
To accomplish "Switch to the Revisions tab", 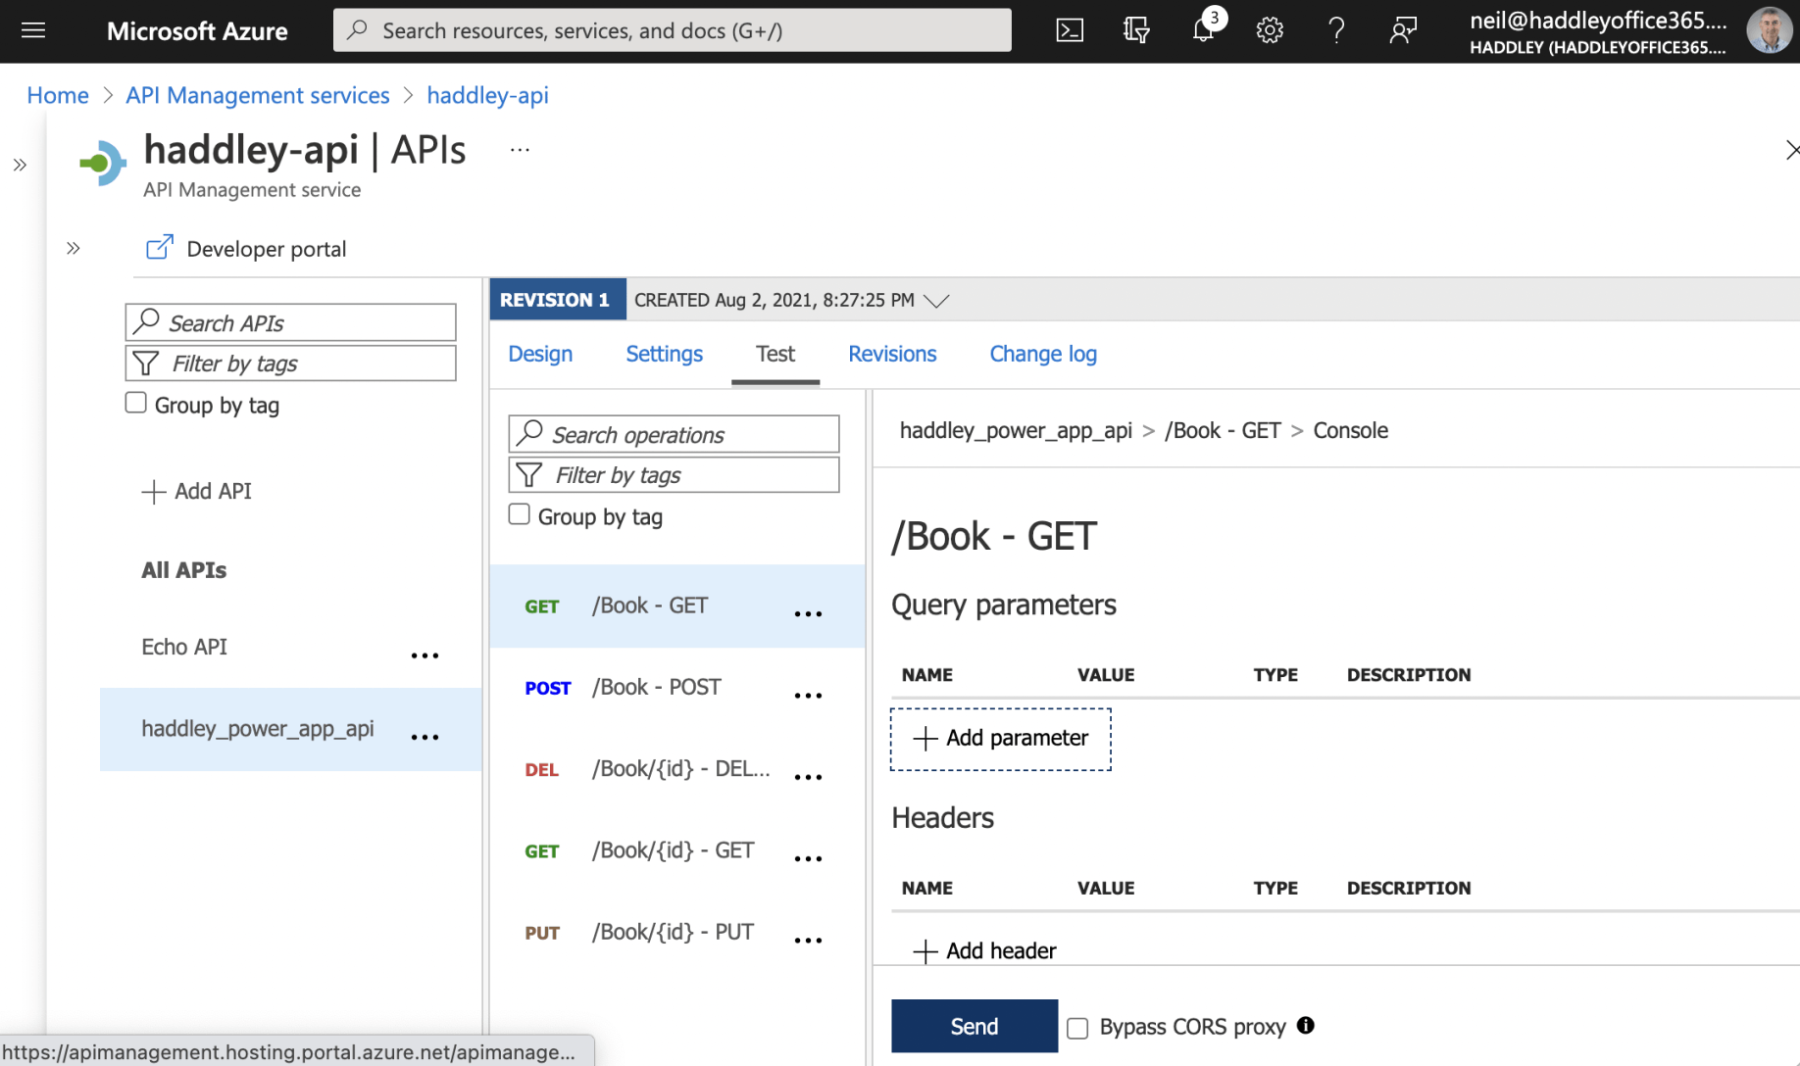I will click(891, 354).
